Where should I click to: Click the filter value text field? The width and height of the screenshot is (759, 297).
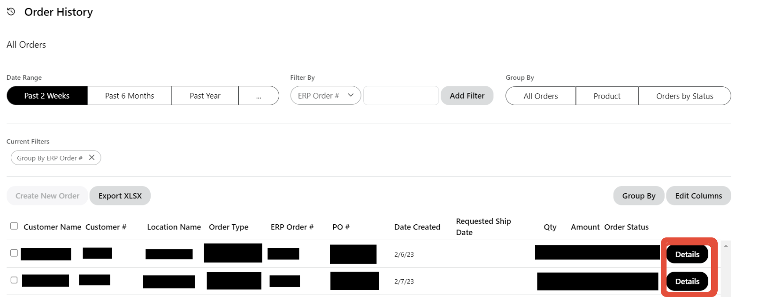401,96
